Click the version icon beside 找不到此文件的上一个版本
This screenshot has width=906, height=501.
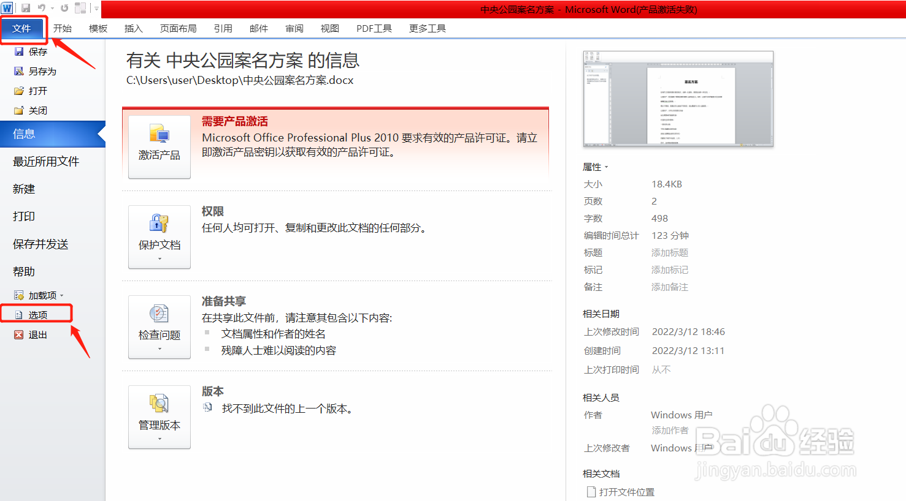(208, 407)
